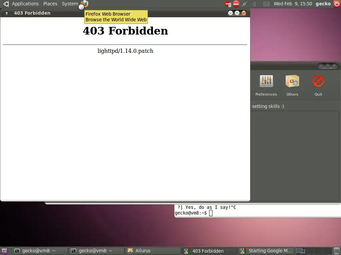Maximize the 403 Forbidden window
The height and width of the screenshot is (255, 341).
pyautogui.click(x=237, y=13)
